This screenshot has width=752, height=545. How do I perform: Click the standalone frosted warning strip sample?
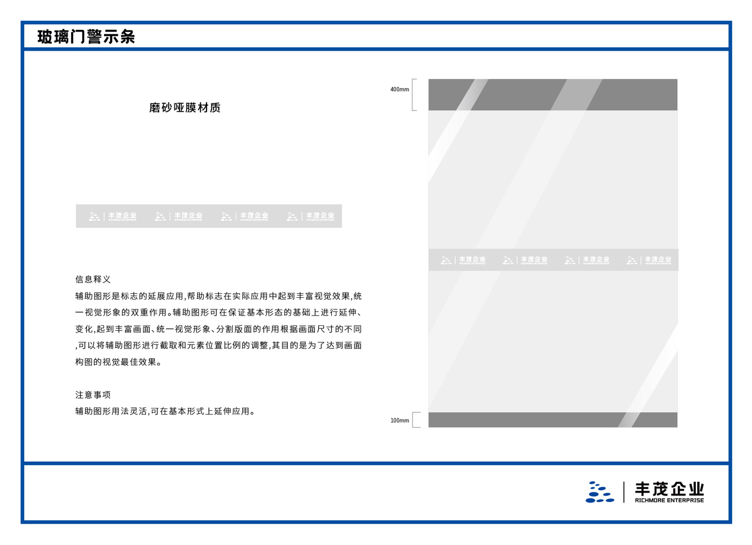tap(209, 216)
